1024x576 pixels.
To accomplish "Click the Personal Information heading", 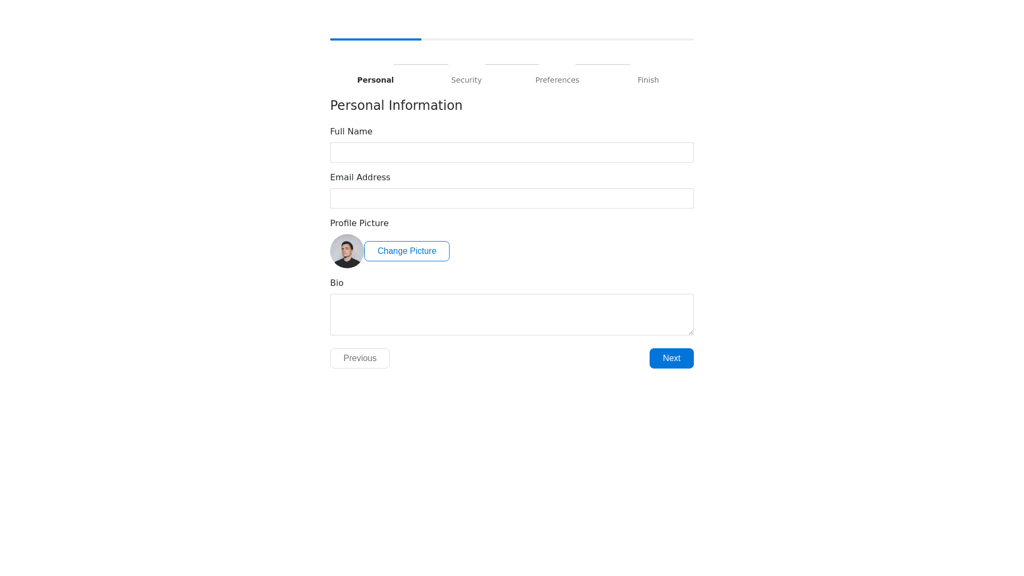I will pos(396,106).
